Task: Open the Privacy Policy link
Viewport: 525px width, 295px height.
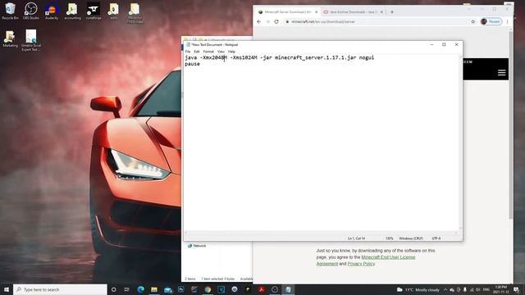Action: pyautogui.click(x=361, y=264)
